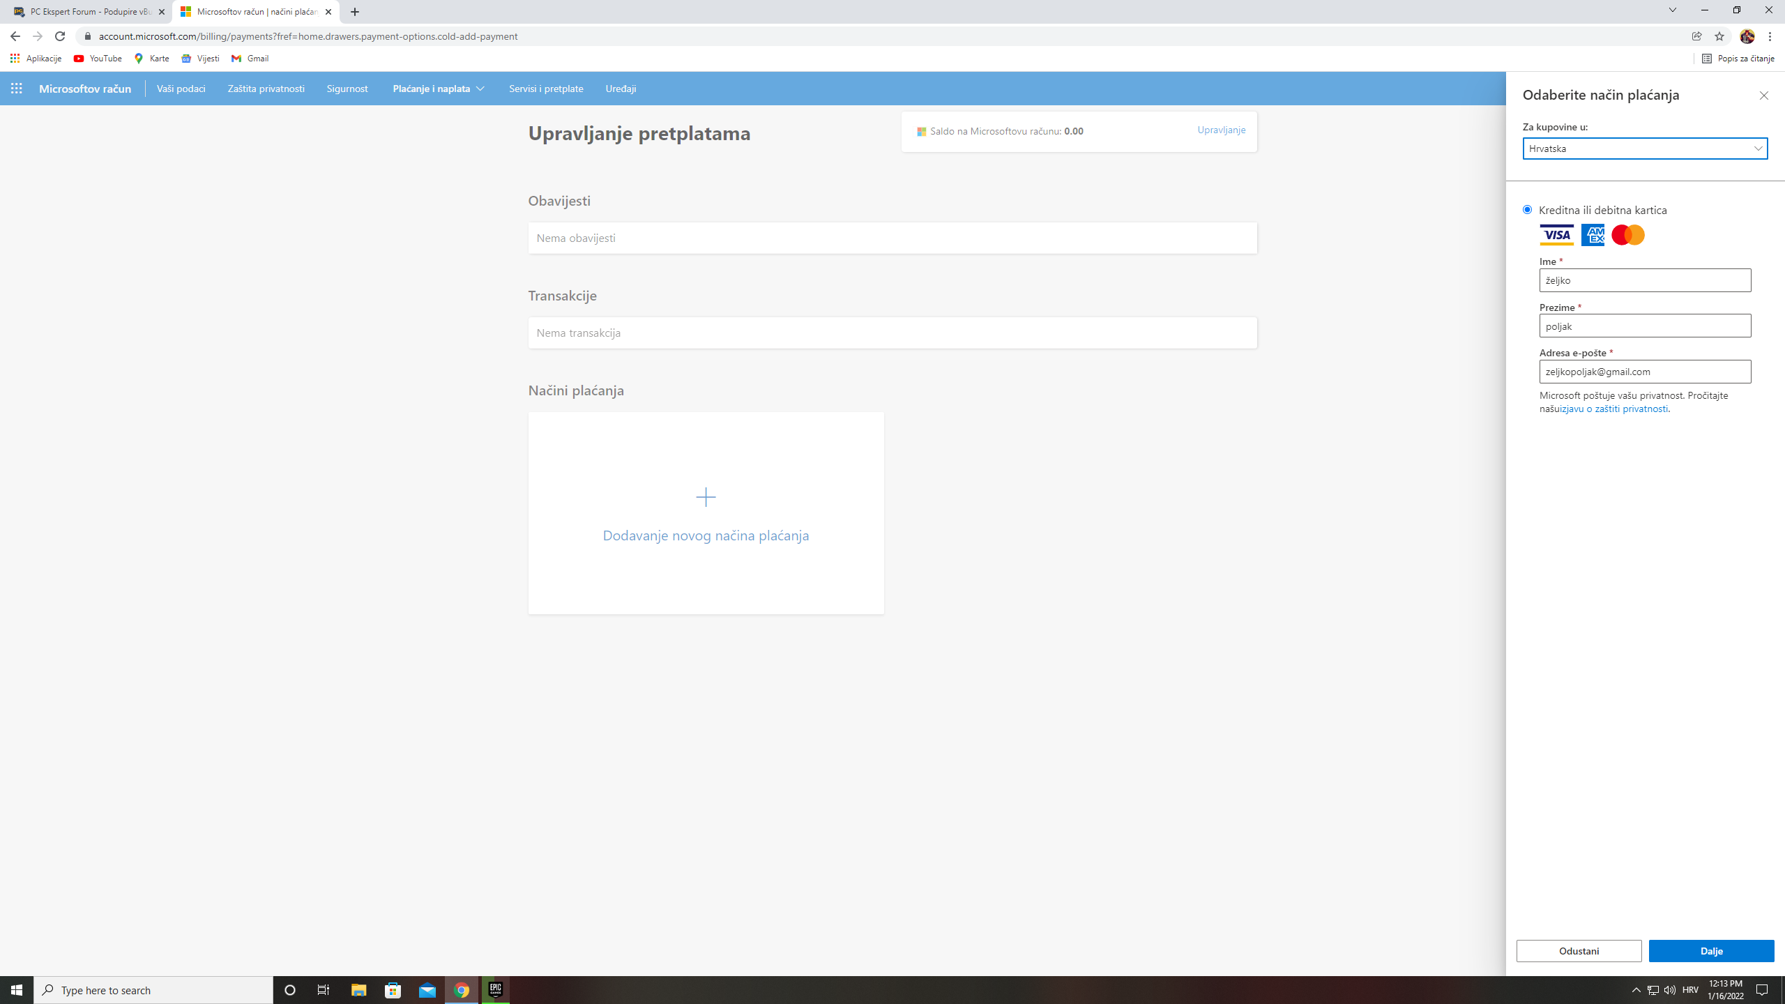
Task: Go to Zaštita privatnosti section
Action: point(266,89)
